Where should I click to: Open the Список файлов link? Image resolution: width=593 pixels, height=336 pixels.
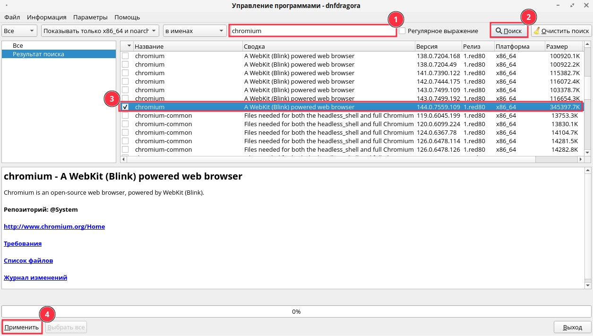tap(28, 260)
